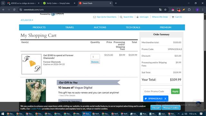Click the envelope icon for Deal Alerts
Screen dimensions: 206x116
point(94,17)
